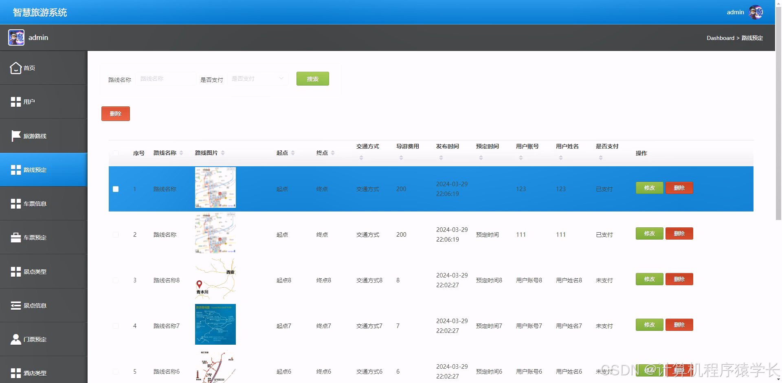Image resolution: width=782 pixels, height=383 pixels.
Task: Open 门票预定 menu in sidebar
Action: (x=44, y=339)
